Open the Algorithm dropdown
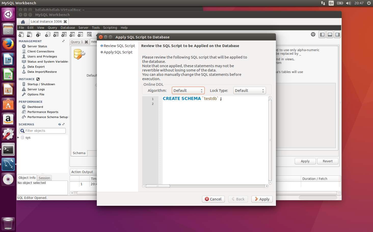373x232 pixels. pyautogui.click(x=188, y=91)
